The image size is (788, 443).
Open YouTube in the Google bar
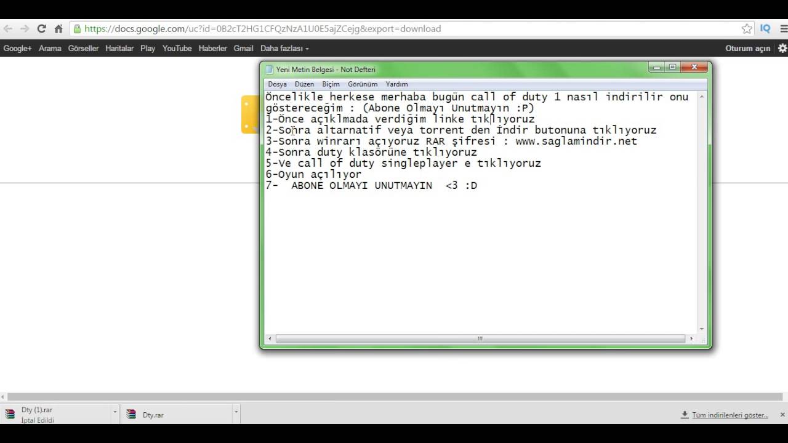coord(177,48)
